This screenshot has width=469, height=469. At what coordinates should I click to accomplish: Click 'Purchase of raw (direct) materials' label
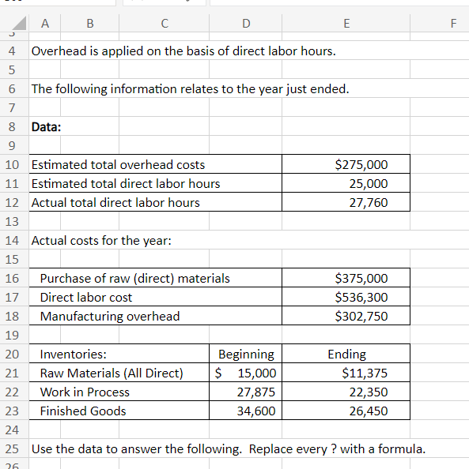135,278
